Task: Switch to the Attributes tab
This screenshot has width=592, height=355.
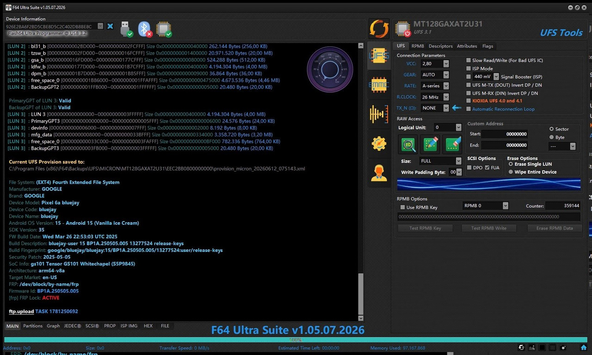Action: 467,46
